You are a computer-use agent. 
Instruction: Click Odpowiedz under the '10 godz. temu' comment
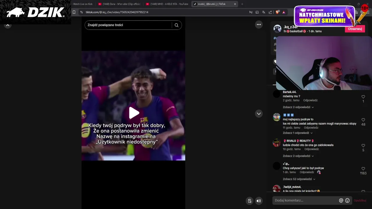click(x=312, y=149)
